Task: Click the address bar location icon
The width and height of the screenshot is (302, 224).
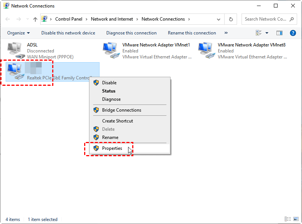Action: pyautogui.click(x=44, y=19)
